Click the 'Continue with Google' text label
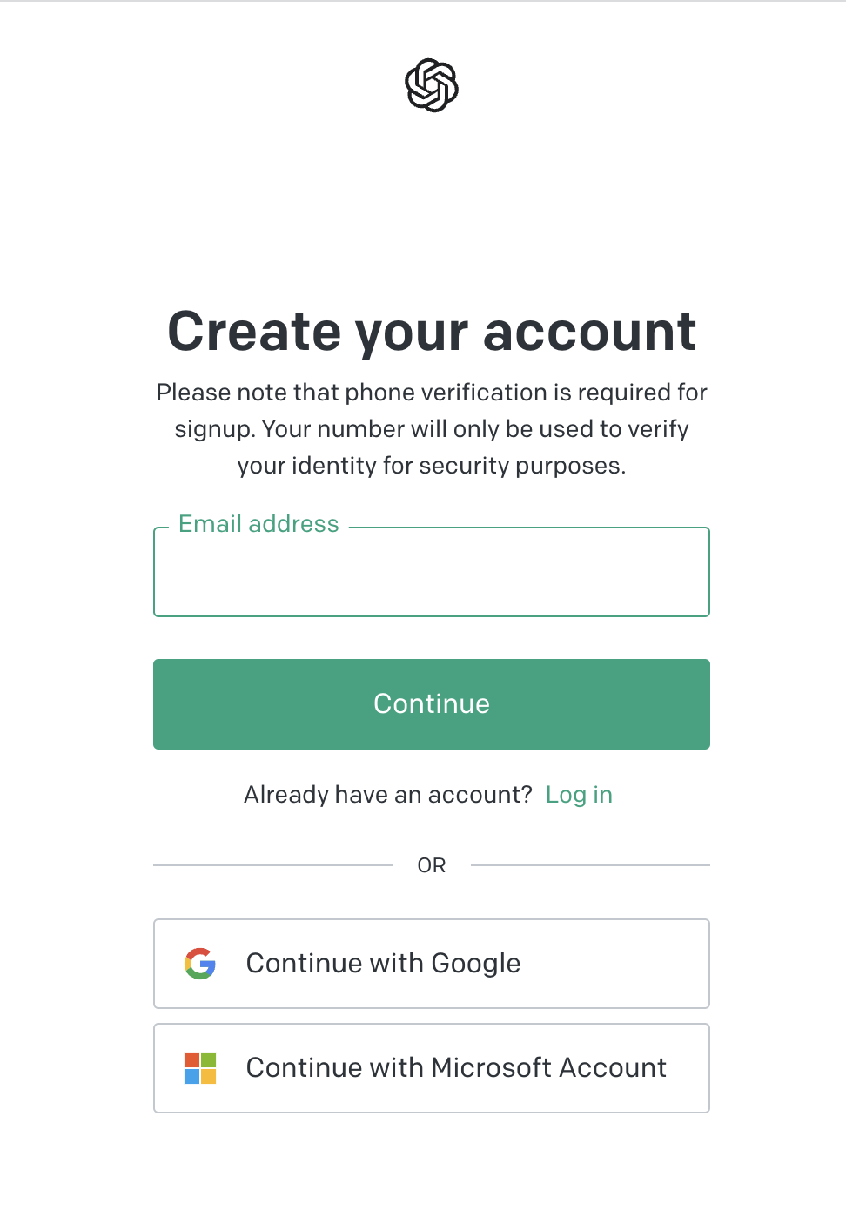Screen dimensions: 846x1224 [x=384, y=964]
